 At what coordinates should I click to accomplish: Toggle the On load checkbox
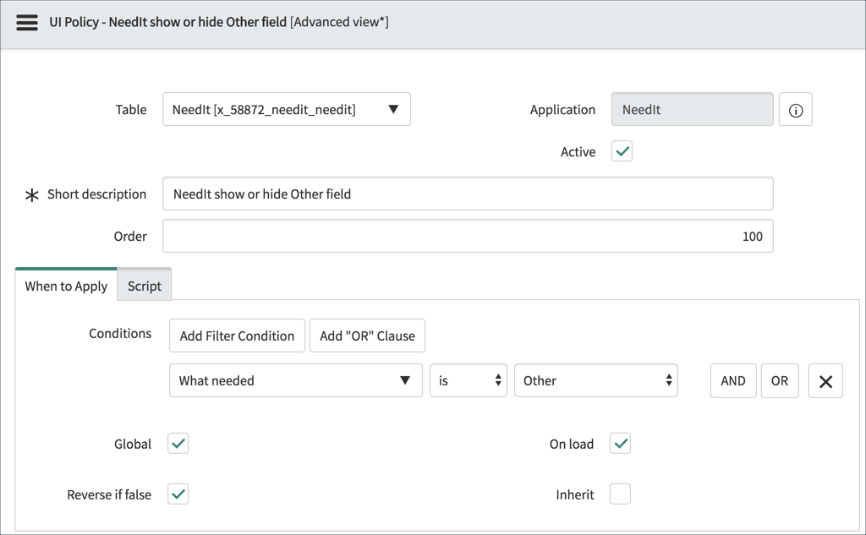click(620, 444)
